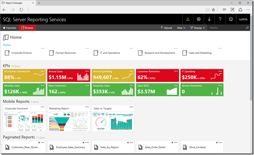254x155 pixels.
Task: Open browser reading view book icon
Action: click(207, 10)
